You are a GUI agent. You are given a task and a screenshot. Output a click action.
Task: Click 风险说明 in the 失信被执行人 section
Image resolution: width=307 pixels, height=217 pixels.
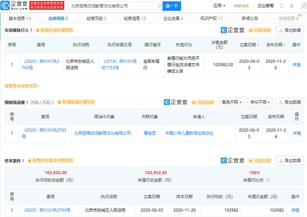(260, 30)
